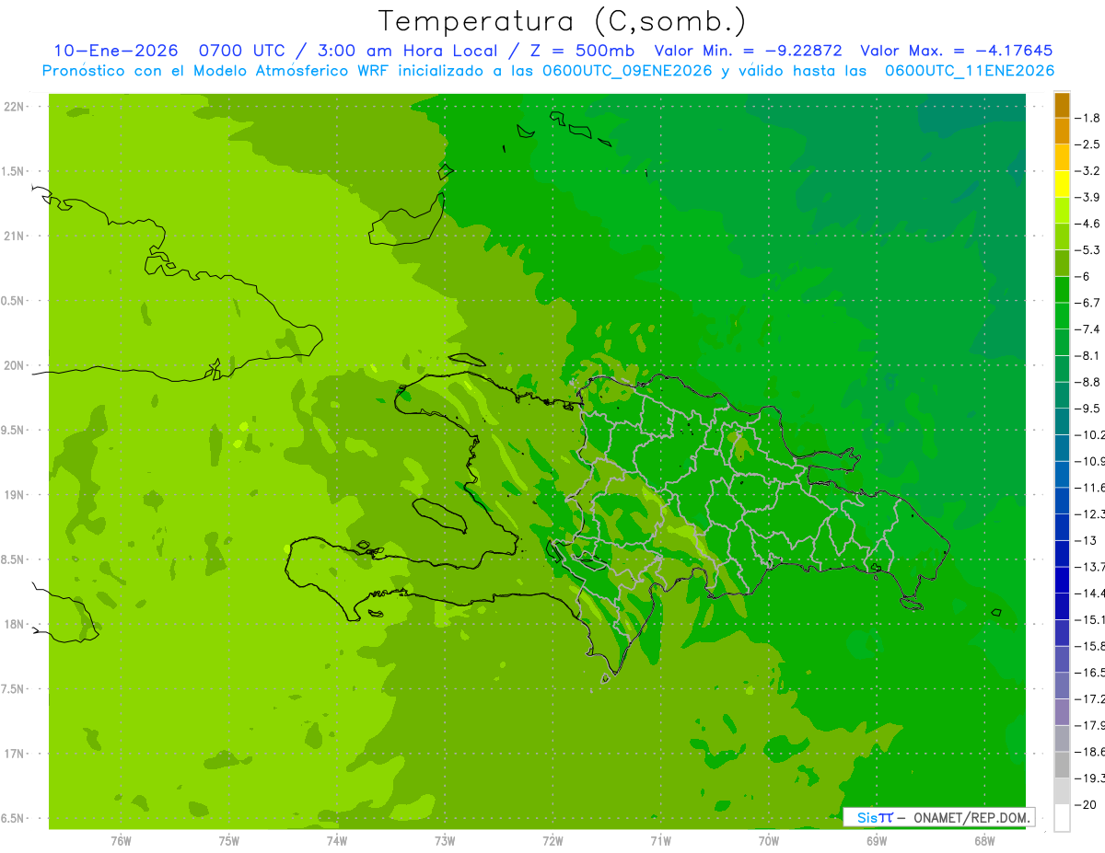Viewport: 1105px width, 853px height.
Task: Click the '0600UTC_09ENE2026' initialization timestamp
Action: click(x=626, y=71)
